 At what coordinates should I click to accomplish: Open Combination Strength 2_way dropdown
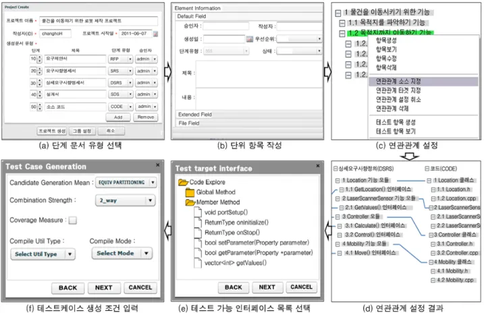point(126,200)
